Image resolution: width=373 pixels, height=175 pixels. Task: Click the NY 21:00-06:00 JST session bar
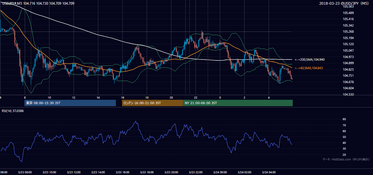[x=238, y=103]
